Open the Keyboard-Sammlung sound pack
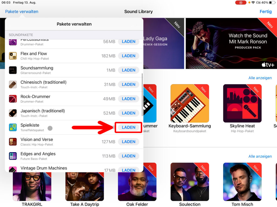Image resolution: width=277 pixels, height=207 pixels. click(x=190, y=103)
